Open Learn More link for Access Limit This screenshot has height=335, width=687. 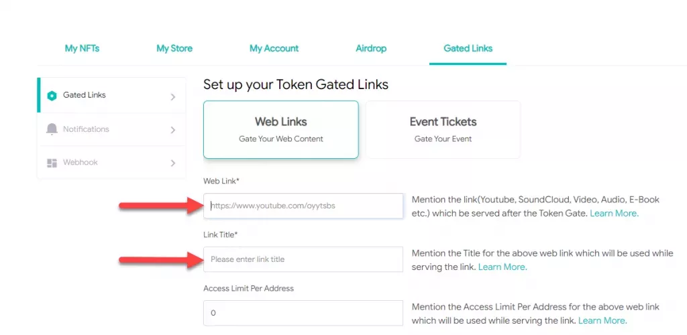[x=602, y=320]
